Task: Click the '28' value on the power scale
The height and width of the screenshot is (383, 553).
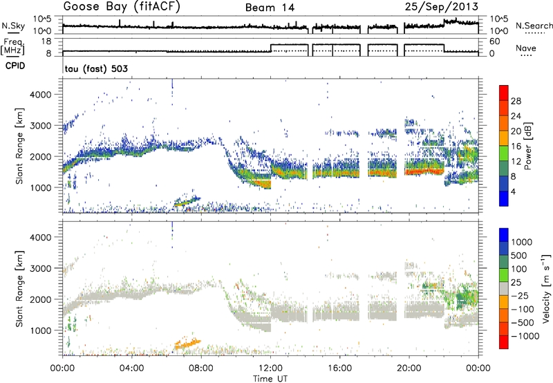Action: coord(516,101)
